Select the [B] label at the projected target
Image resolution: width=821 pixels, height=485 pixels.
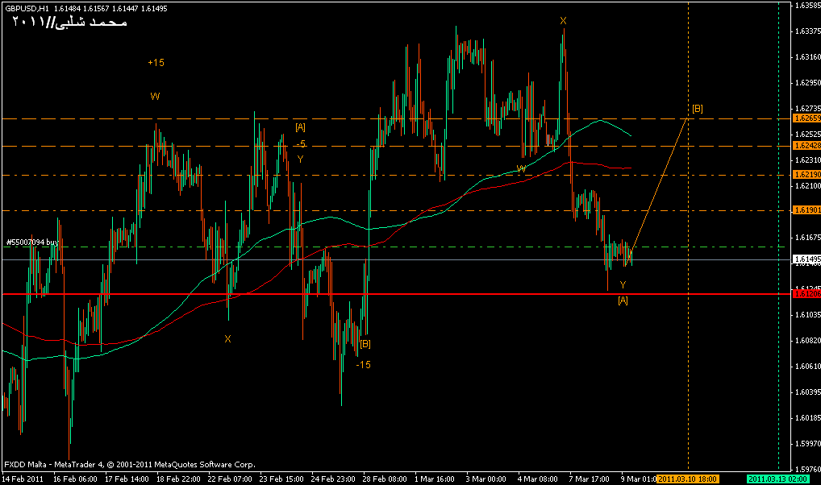click(698, 109)
